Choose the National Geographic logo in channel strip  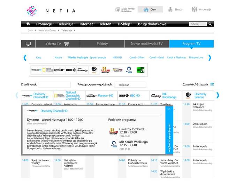point(48,70)
